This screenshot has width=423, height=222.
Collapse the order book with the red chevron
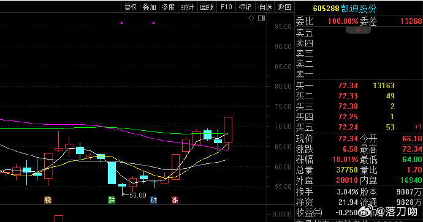point(358,30)
